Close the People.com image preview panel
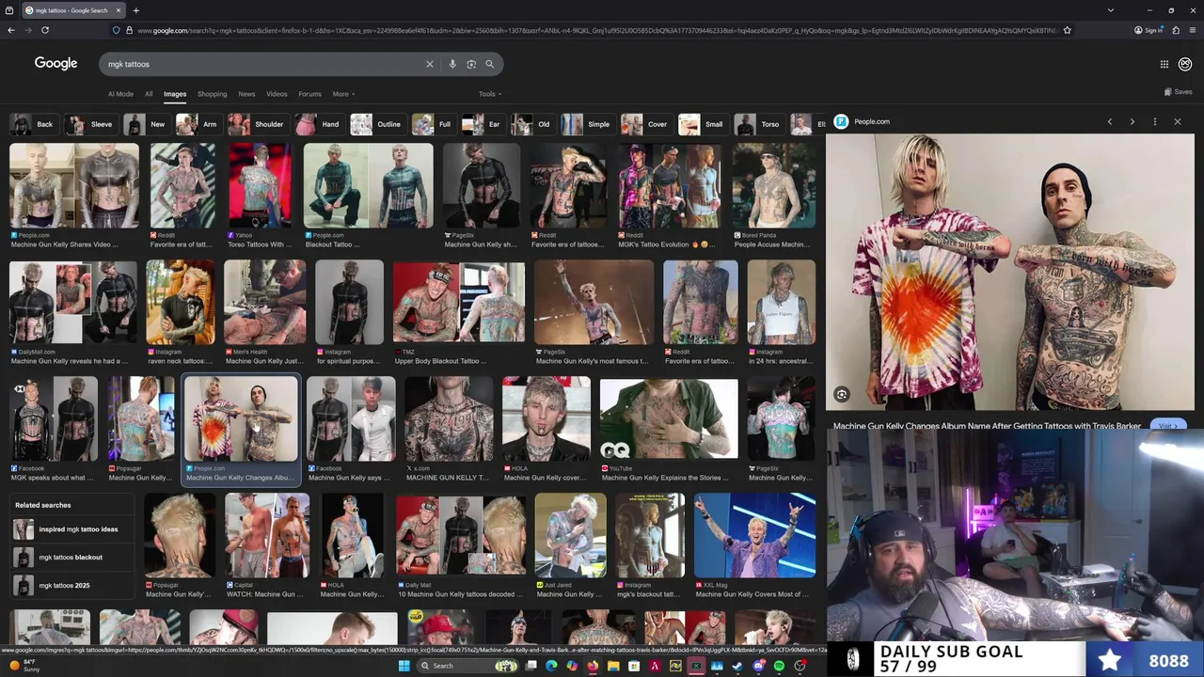Viewport: 1204px width, 677px height. click(1177, 121)
